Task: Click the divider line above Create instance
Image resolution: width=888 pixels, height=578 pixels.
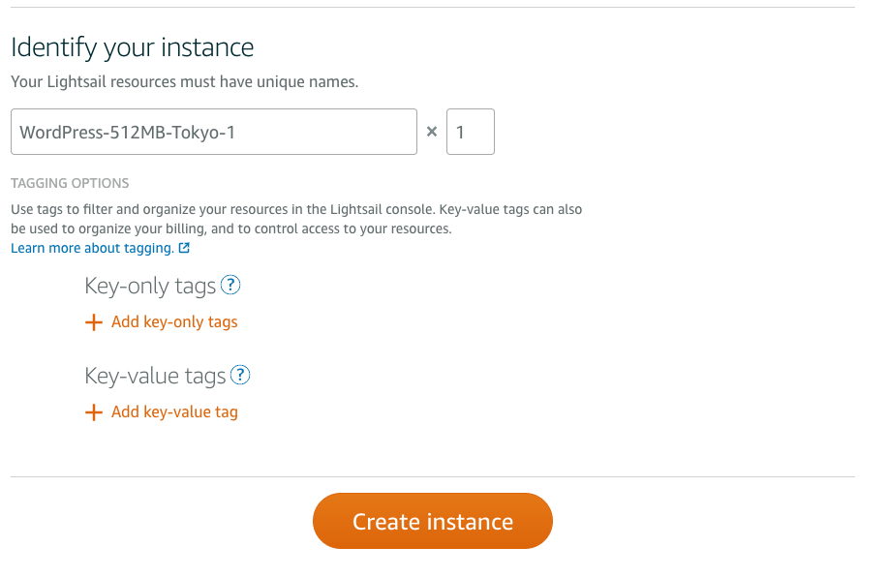Action: [432, 476]
